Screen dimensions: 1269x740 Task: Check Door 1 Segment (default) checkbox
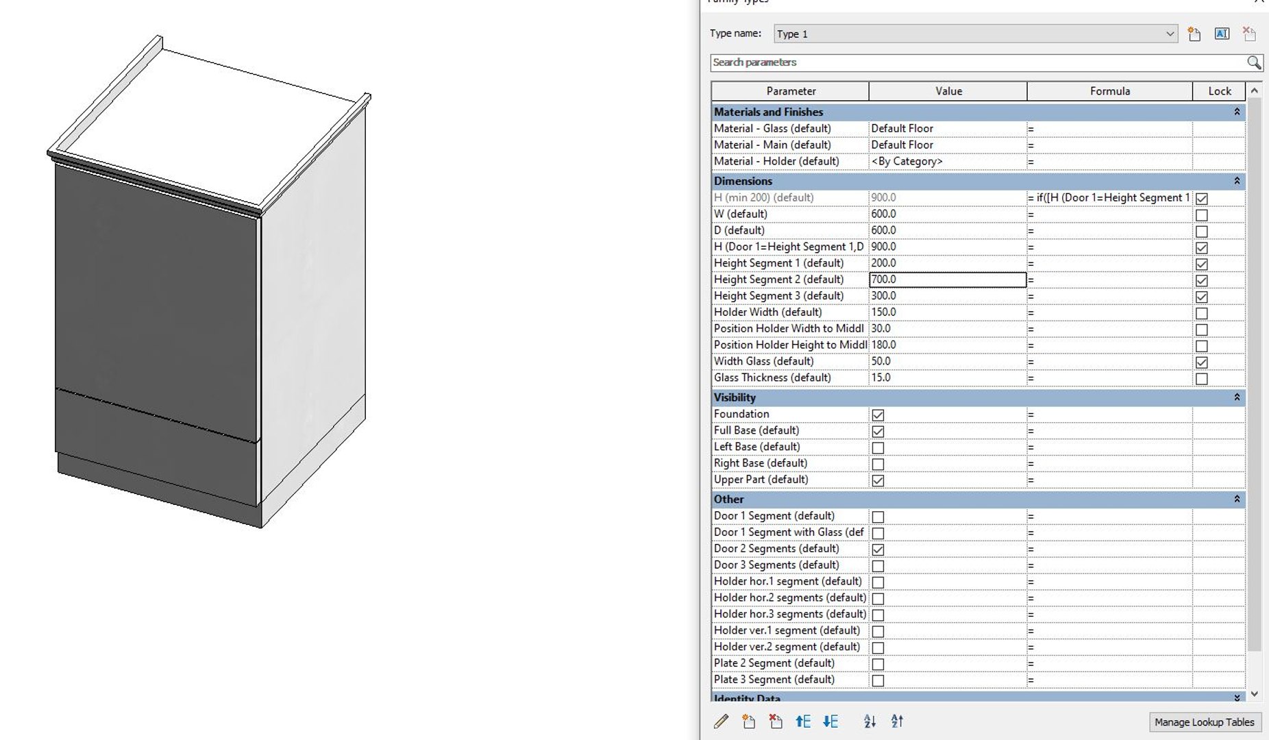[878, 517]
